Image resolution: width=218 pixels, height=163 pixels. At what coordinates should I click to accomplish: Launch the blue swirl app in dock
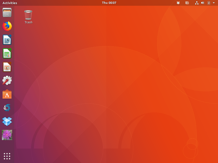pos(7,108)
